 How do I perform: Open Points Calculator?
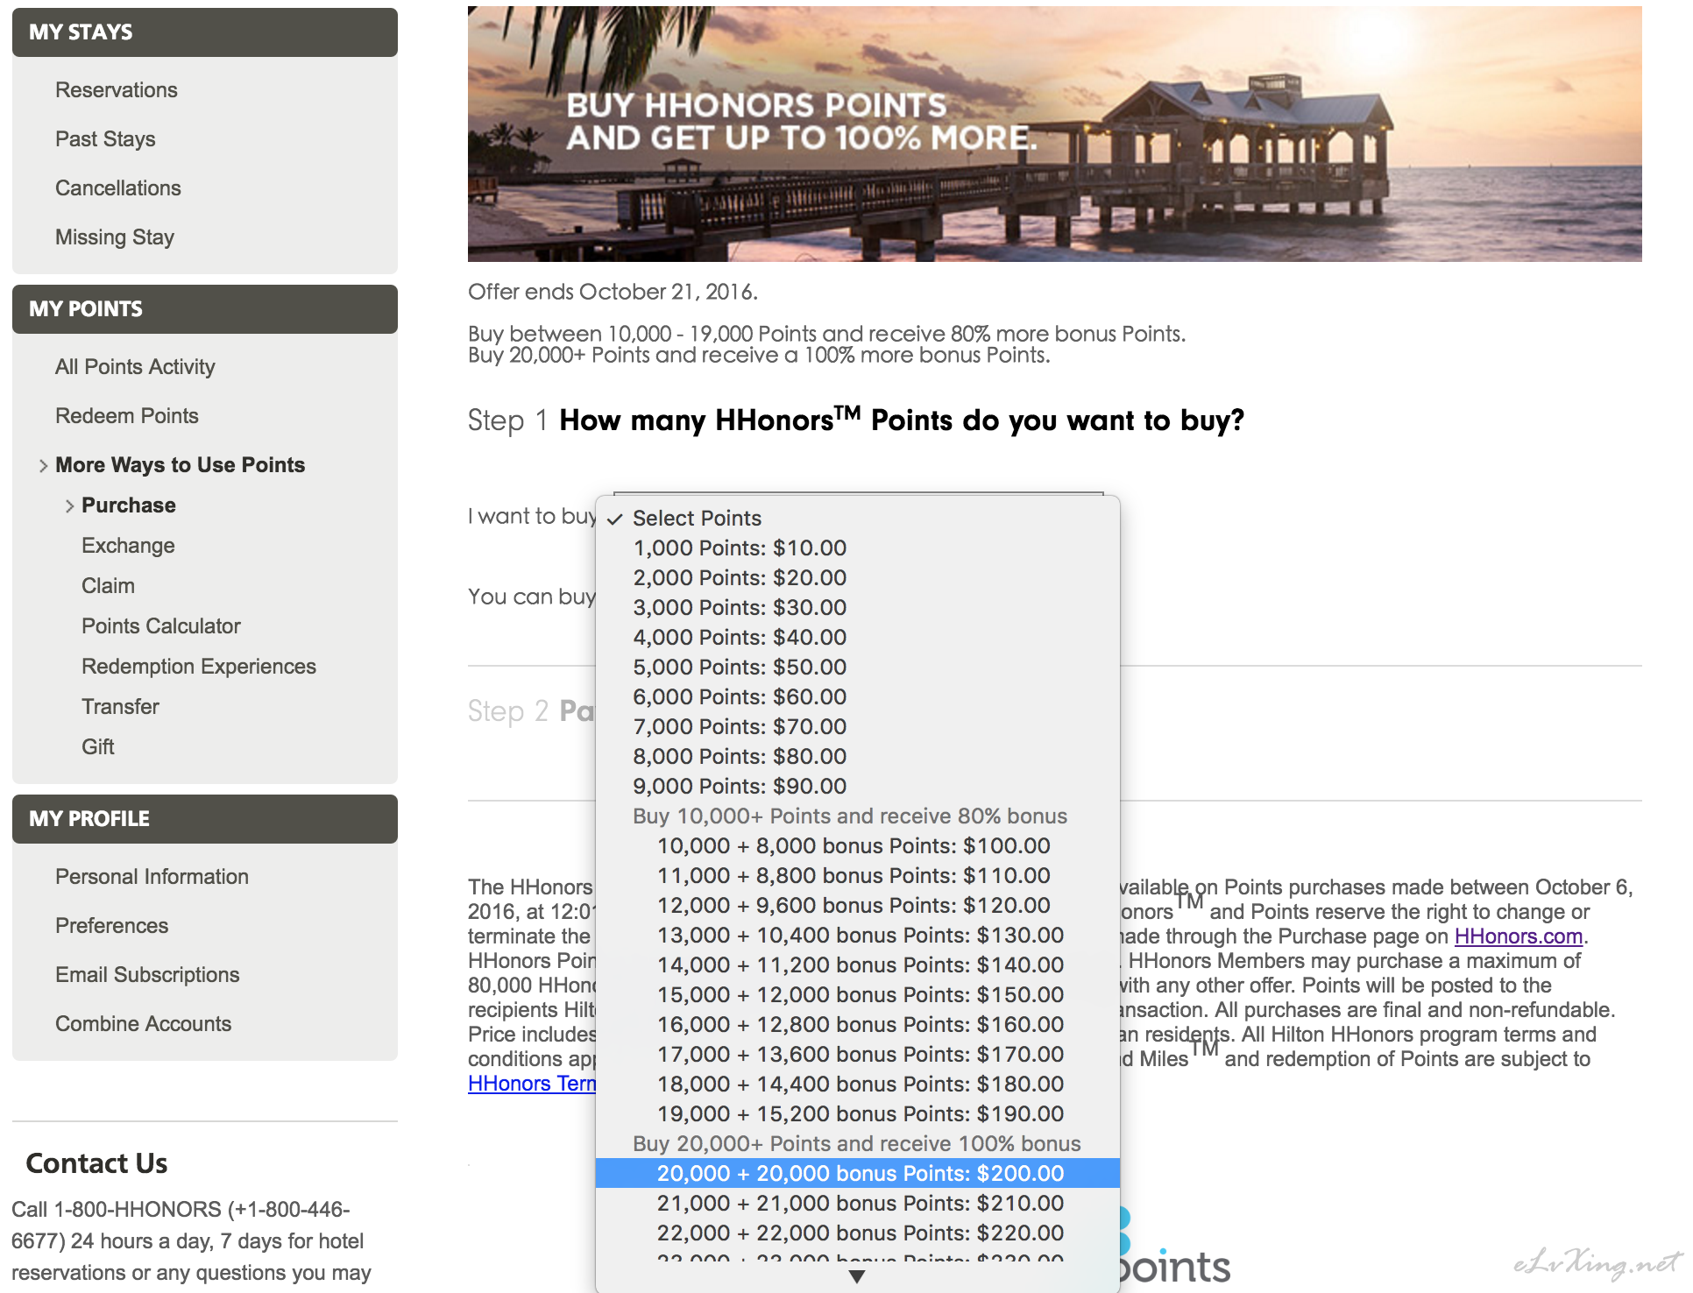160,626
